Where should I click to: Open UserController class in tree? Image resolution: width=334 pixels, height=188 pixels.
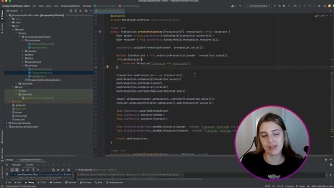pos(38,48)
